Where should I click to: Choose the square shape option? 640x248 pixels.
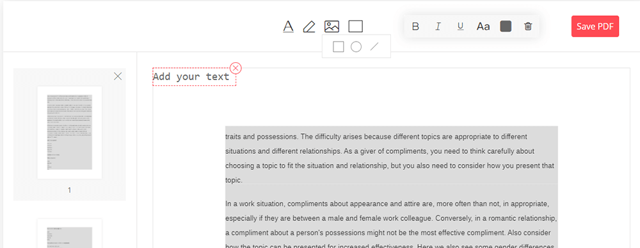click(x=339, y=47)
